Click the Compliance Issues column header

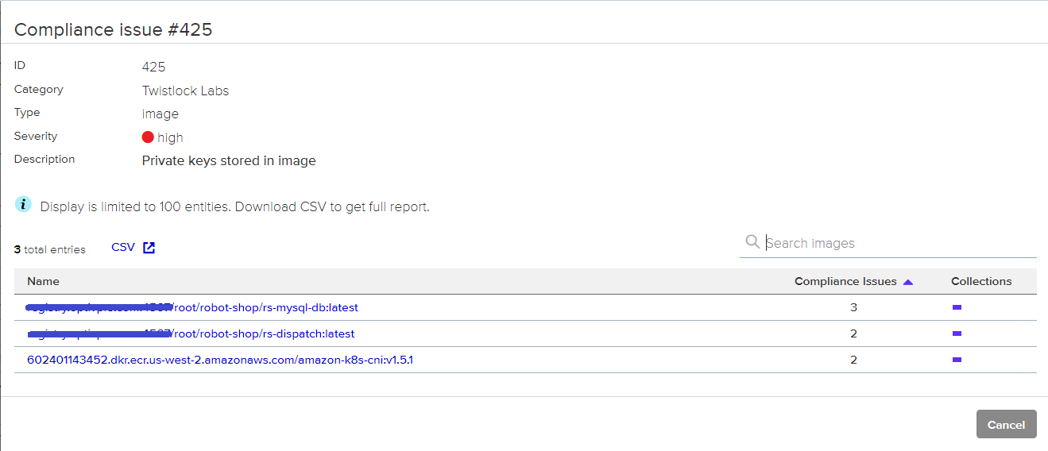[x=845, y=281]
